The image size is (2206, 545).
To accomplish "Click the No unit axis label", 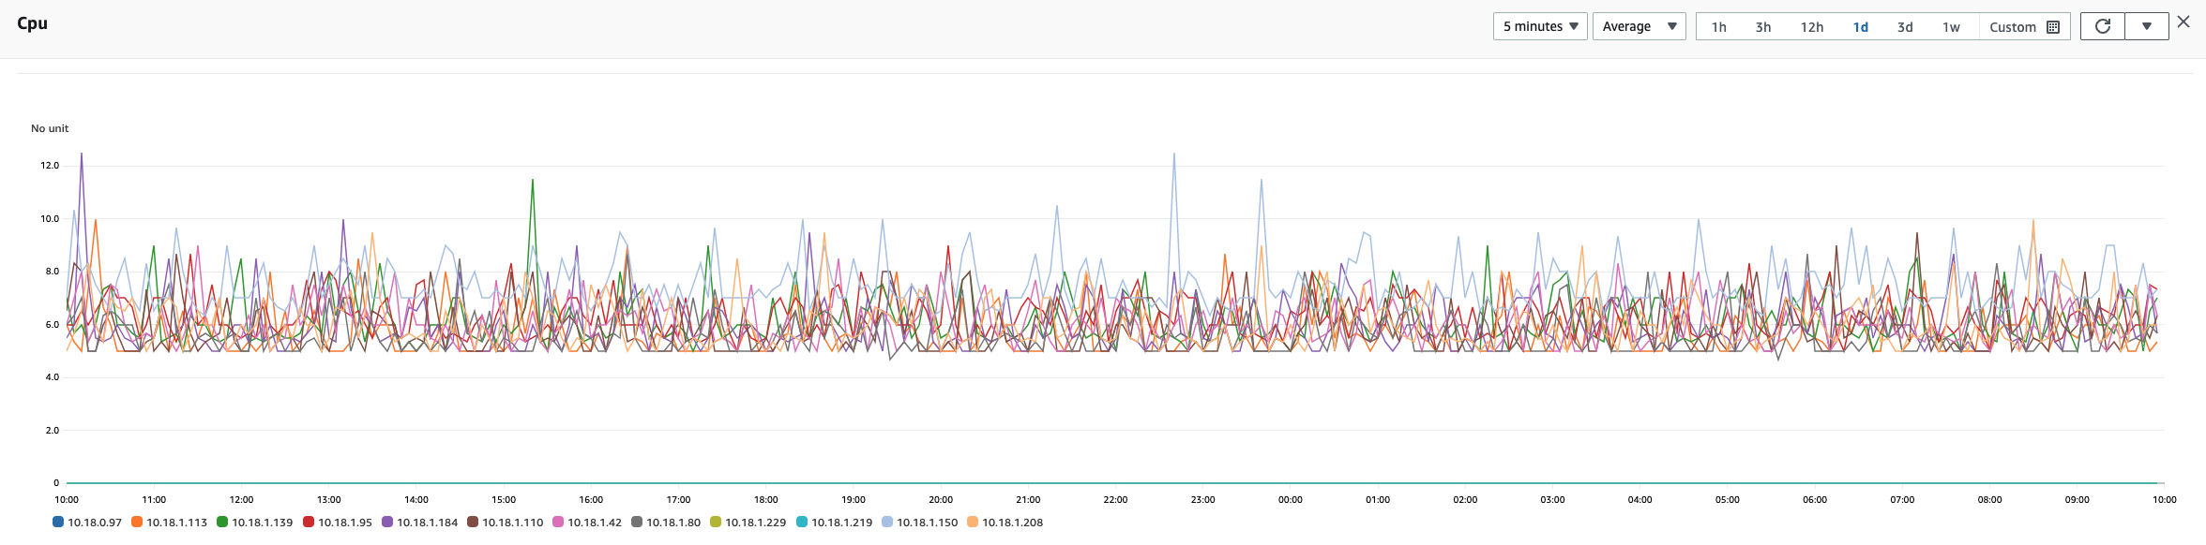I will [x=50, y=128].
